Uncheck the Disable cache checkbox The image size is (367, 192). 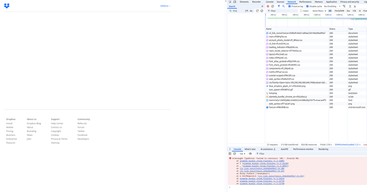point(307,6)
